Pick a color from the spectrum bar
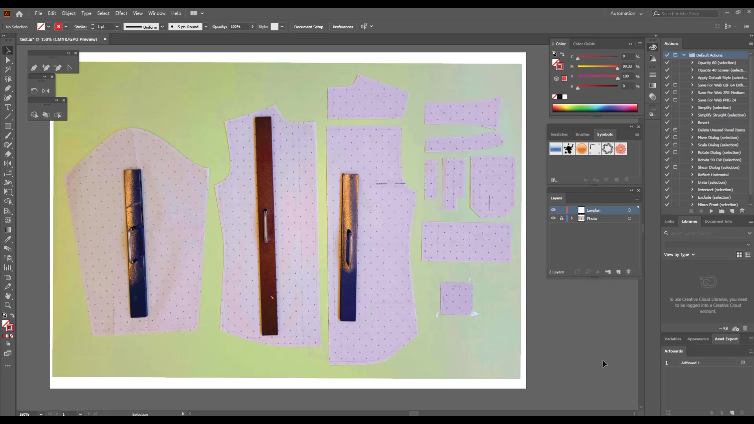Image resolution: width=754 pixels, height=424 pixels. [x=595, y=108]
